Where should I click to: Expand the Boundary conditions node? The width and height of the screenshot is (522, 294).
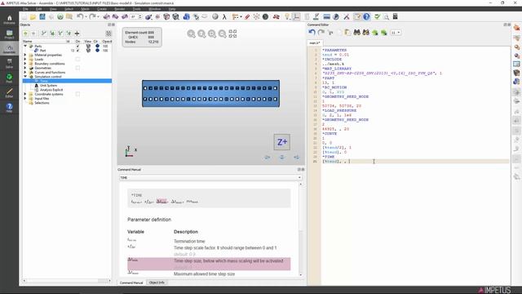tap(25, 64)
